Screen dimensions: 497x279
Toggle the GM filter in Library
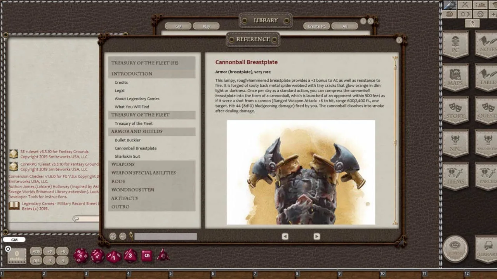178,26
